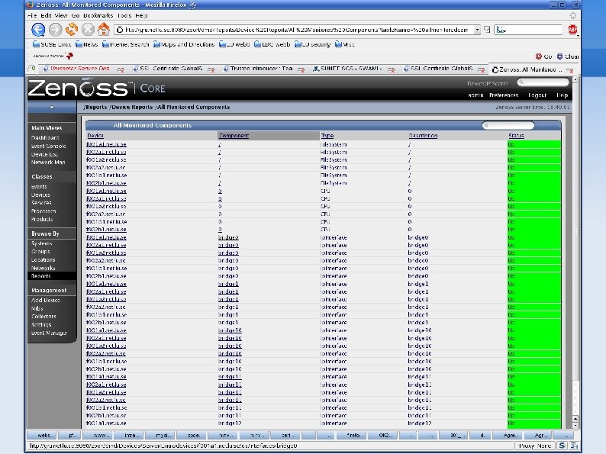Sort table by Component column header
This screenshot has width=606, height=454.
click(x=234, y=136)
